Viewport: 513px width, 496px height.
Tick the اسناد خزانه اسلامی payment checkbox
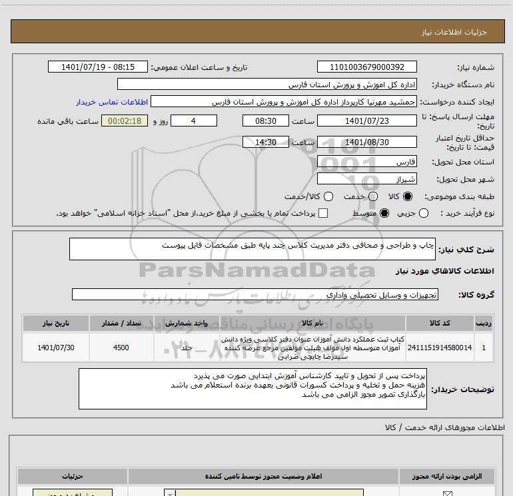[x=323, y=213]
